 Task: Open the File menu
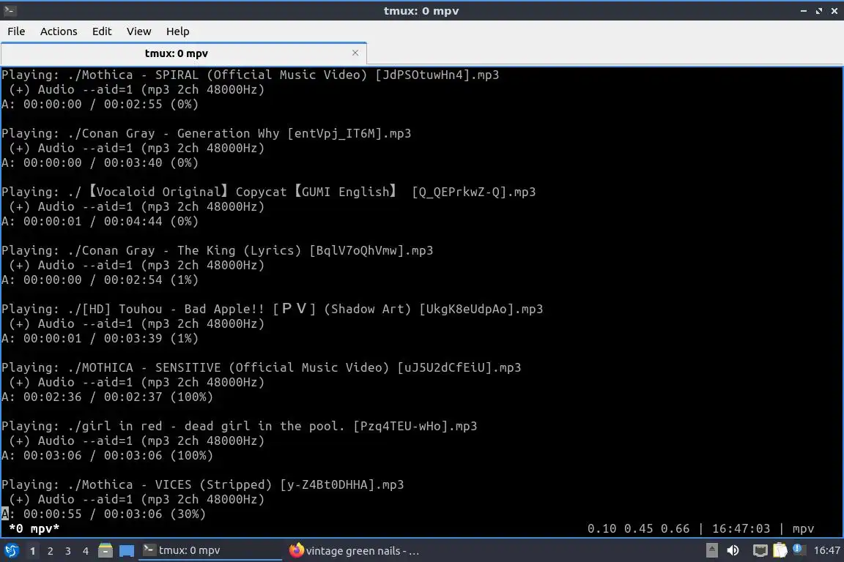pos(16,31)
